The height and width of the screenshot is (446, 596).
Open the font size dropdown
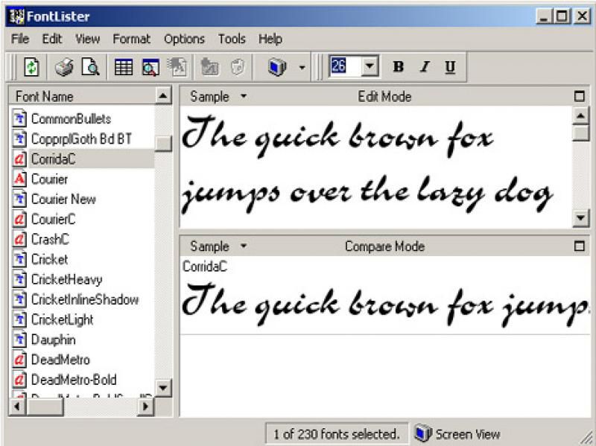point(370,67)
